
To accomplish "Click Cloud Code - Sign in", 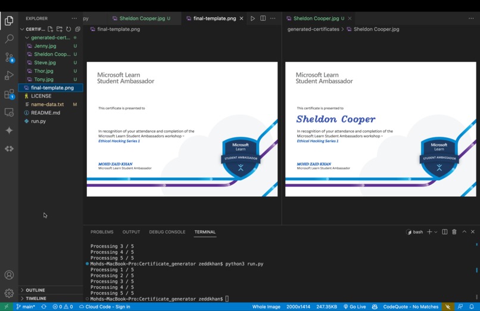I will (105, 306).
